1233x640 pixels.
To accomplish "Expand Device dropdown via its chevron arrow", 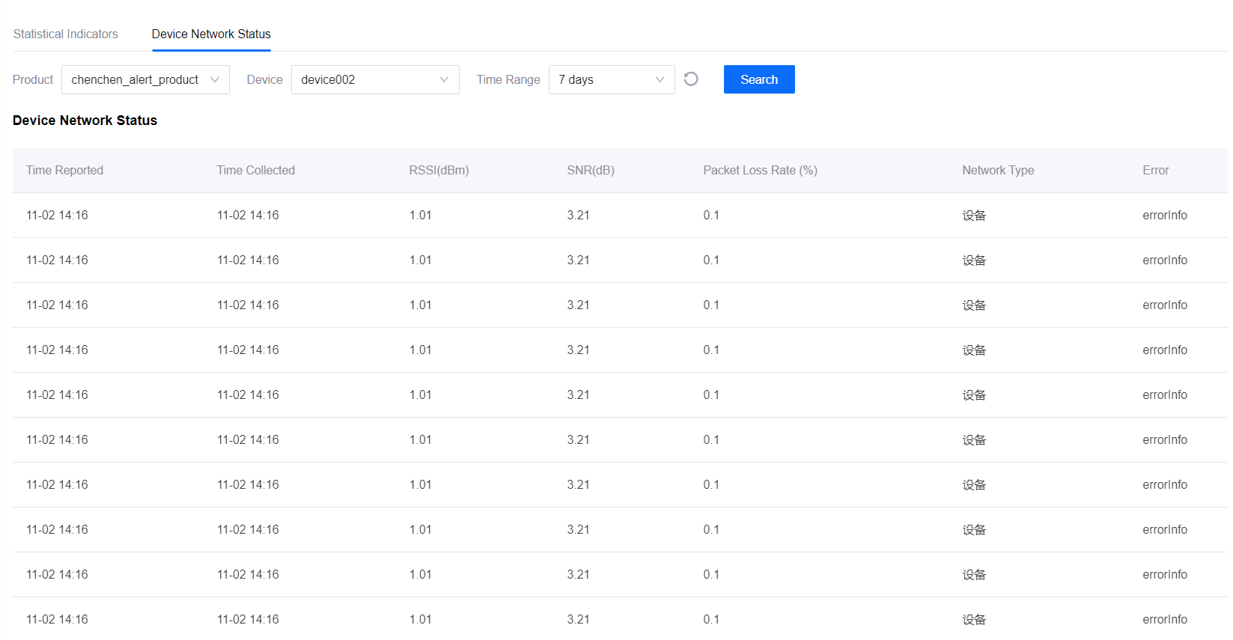I will [445, 79].
